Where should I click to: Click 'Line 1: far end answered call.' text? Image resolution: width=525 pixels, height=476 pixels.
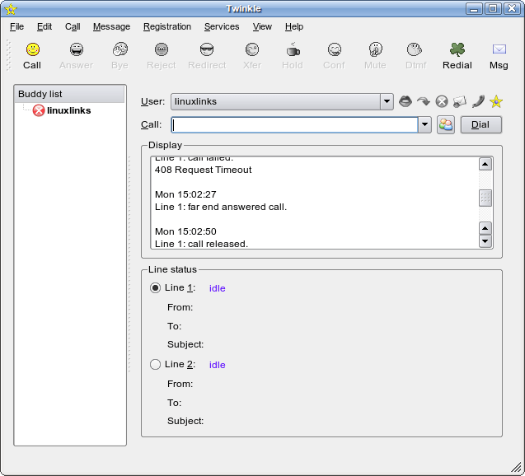[x=221, y=207]
